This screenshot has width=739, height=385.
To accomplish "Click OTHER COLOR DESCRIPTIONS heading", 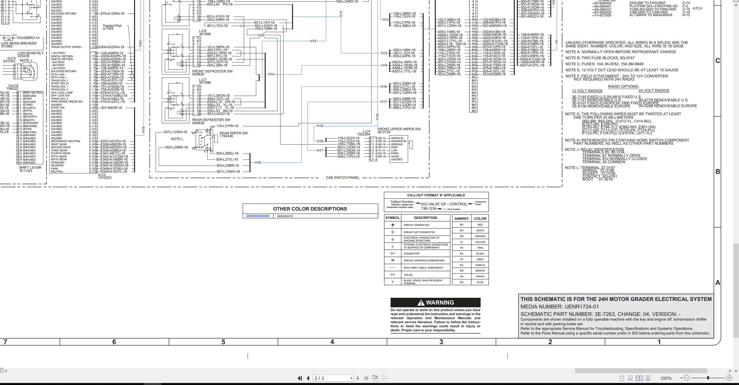I will click(310, 209).
